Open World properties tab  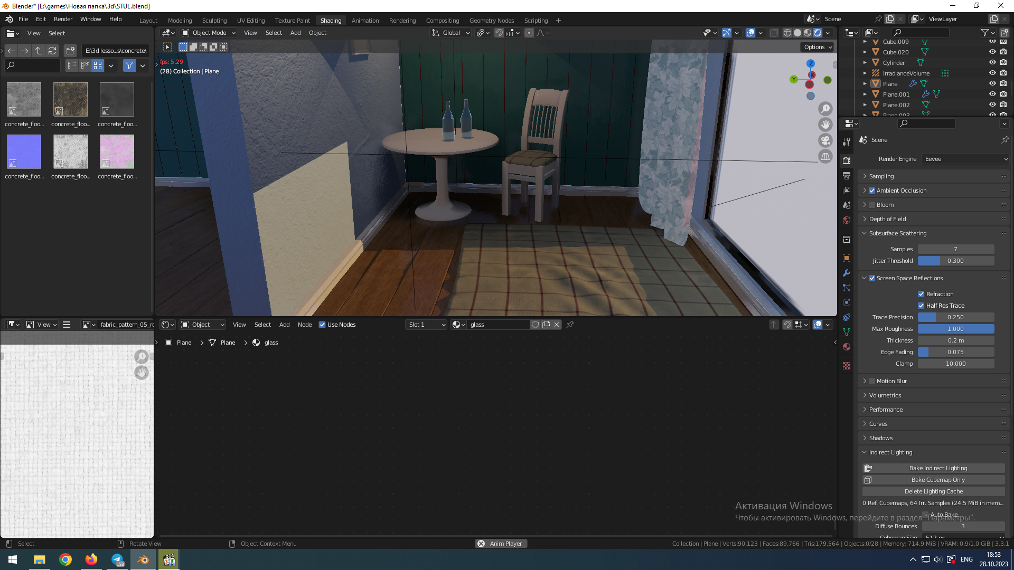tap(847, 220)
